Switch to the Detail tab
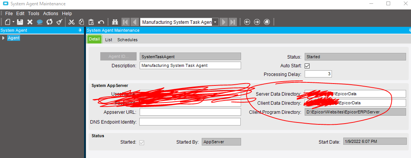The image size is (411, 158). pos(94,39)
